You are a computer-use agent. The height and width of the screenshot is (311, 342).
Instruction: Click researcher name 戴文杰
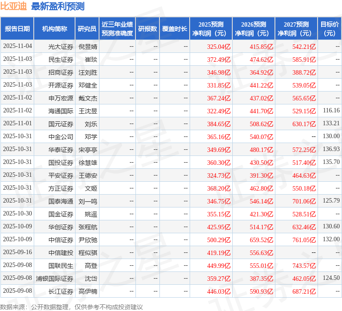pyautogui.click(x=88, y=98)
